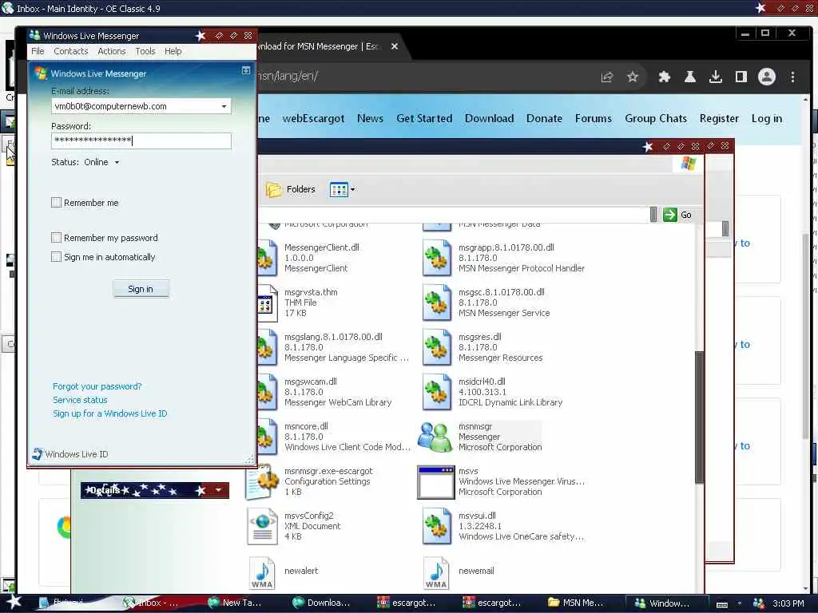Image resolution: width=818 pixels, height=613 pixels.
Task: Click the Sign in button
Action: click(141, 289)
